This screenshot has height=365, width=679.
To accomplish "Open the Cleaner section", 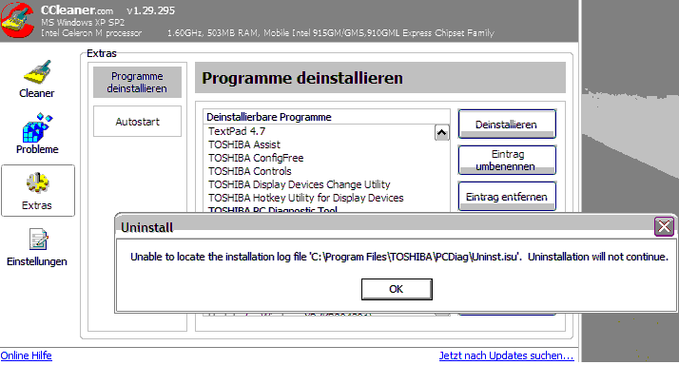I will pos(37,79).
